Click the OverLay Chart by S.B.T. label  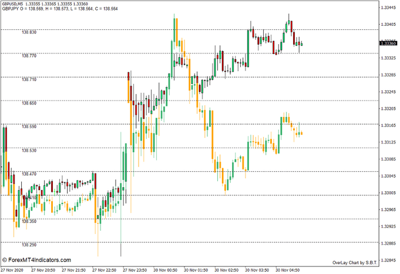[x=355, y=263]
